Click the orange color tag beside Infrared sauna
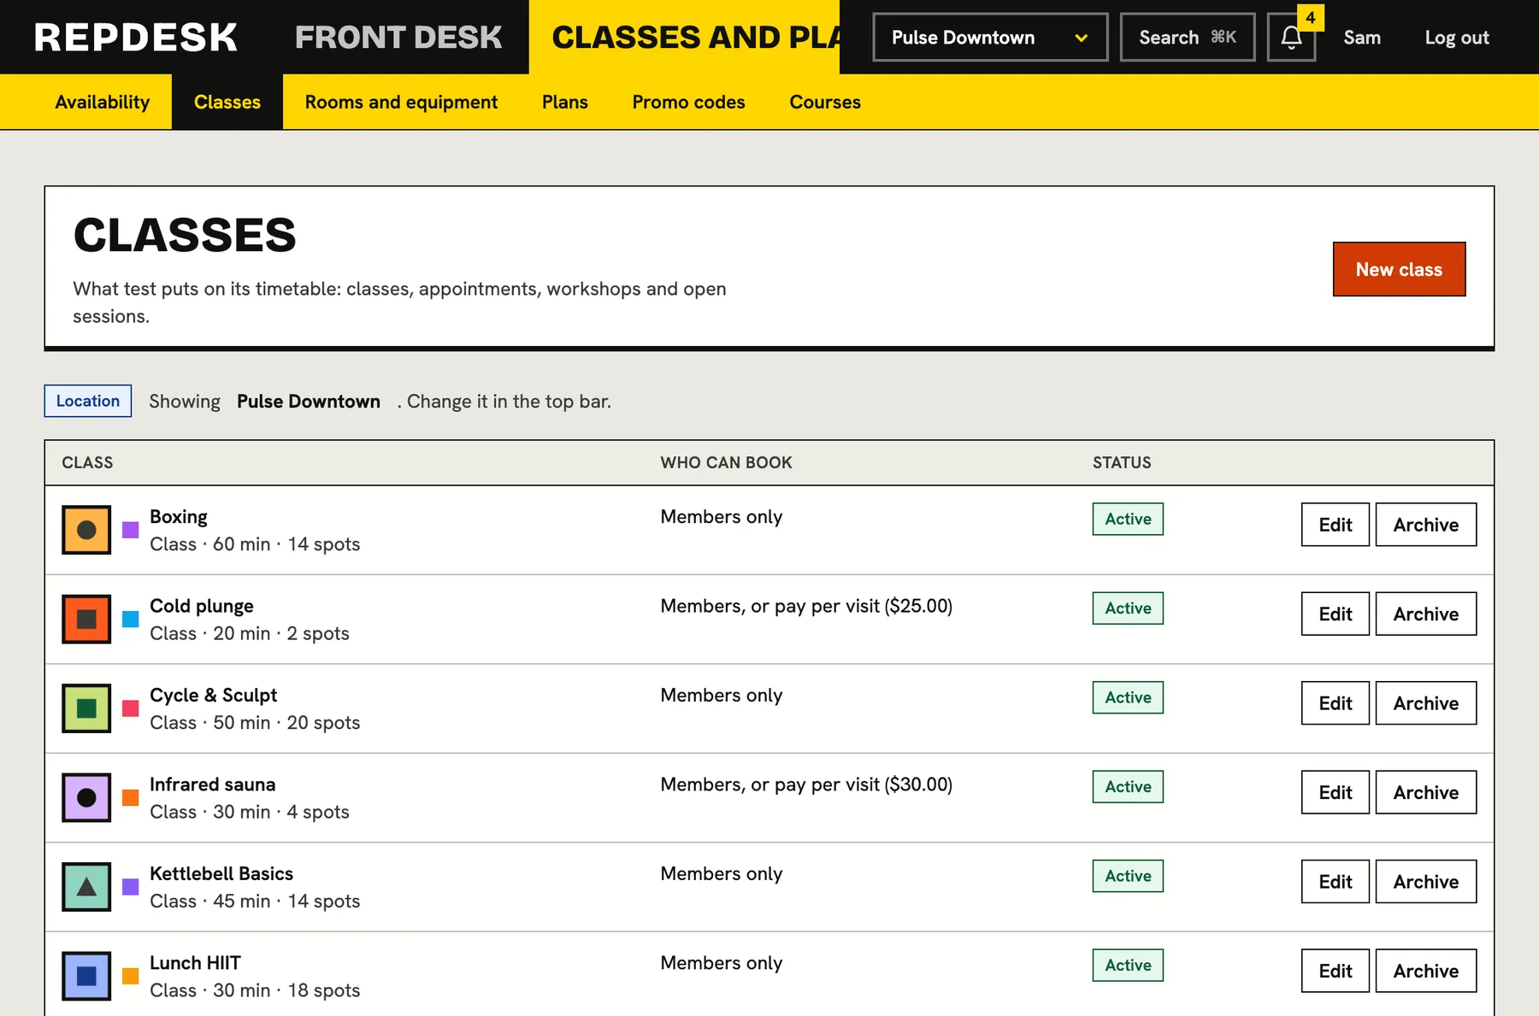 pos(130,797)
